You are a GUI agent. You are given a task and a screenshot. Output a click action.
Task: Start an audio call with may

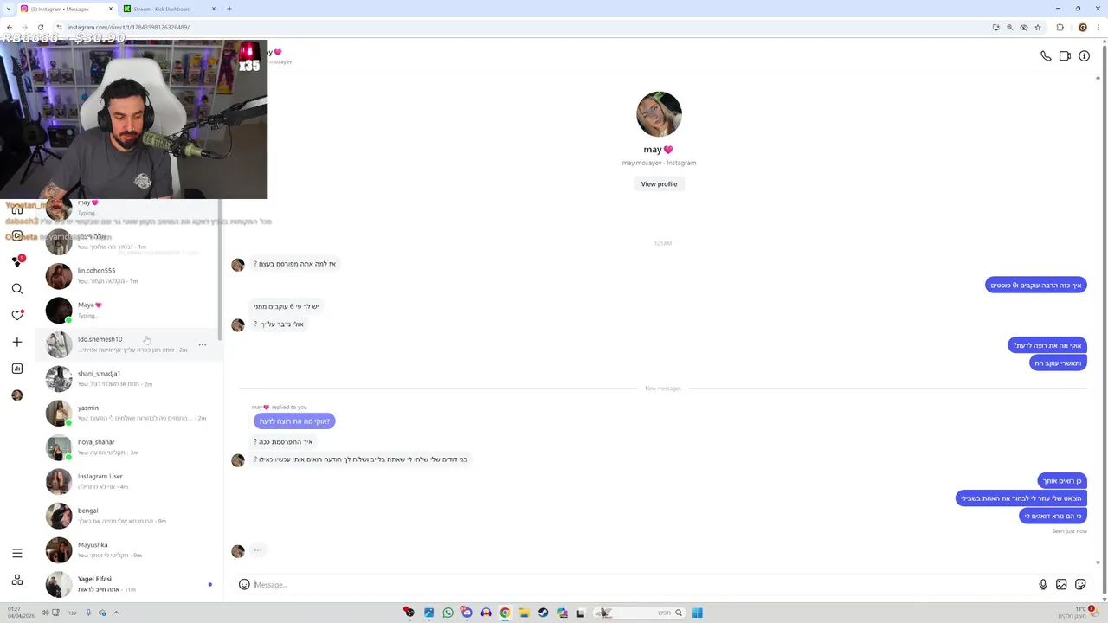pos(1046,56)
